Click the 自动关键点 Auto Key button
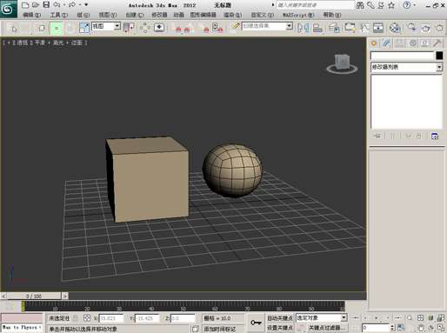 280,318
